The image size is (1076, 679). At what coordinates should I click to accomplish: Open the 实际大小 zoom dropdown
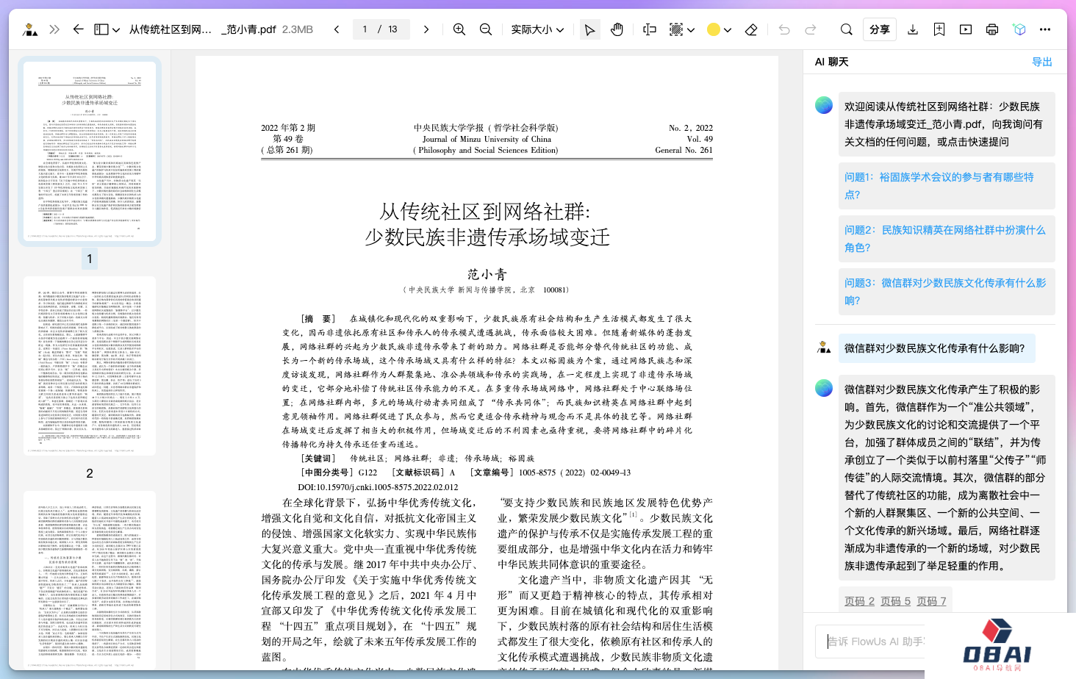tap(537, 29)
